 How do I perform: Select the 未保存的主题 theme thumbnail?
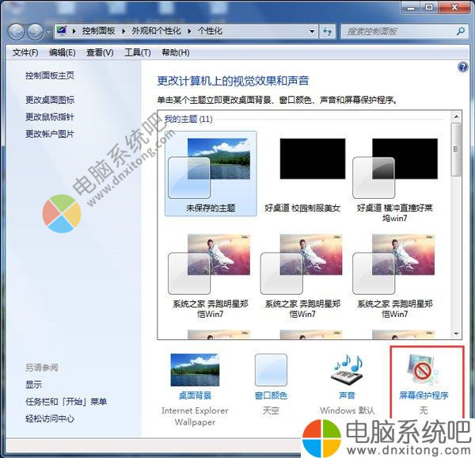pos(211,168)
